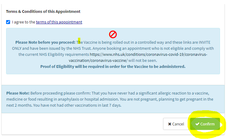The width and height of the screenshot is (227, 139).
Task: Cancel the appointment booking
Action: (176, 124)
